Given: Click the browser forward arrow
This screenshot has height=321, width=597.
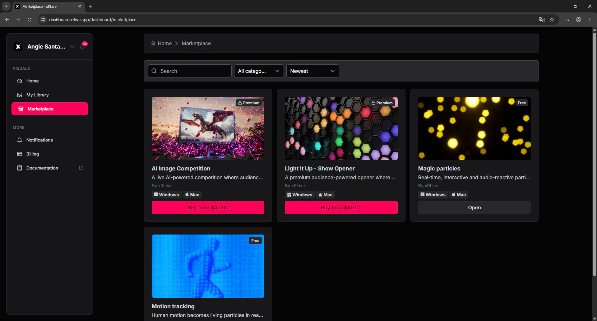Looking at the screenshot, I should (18, 20).
